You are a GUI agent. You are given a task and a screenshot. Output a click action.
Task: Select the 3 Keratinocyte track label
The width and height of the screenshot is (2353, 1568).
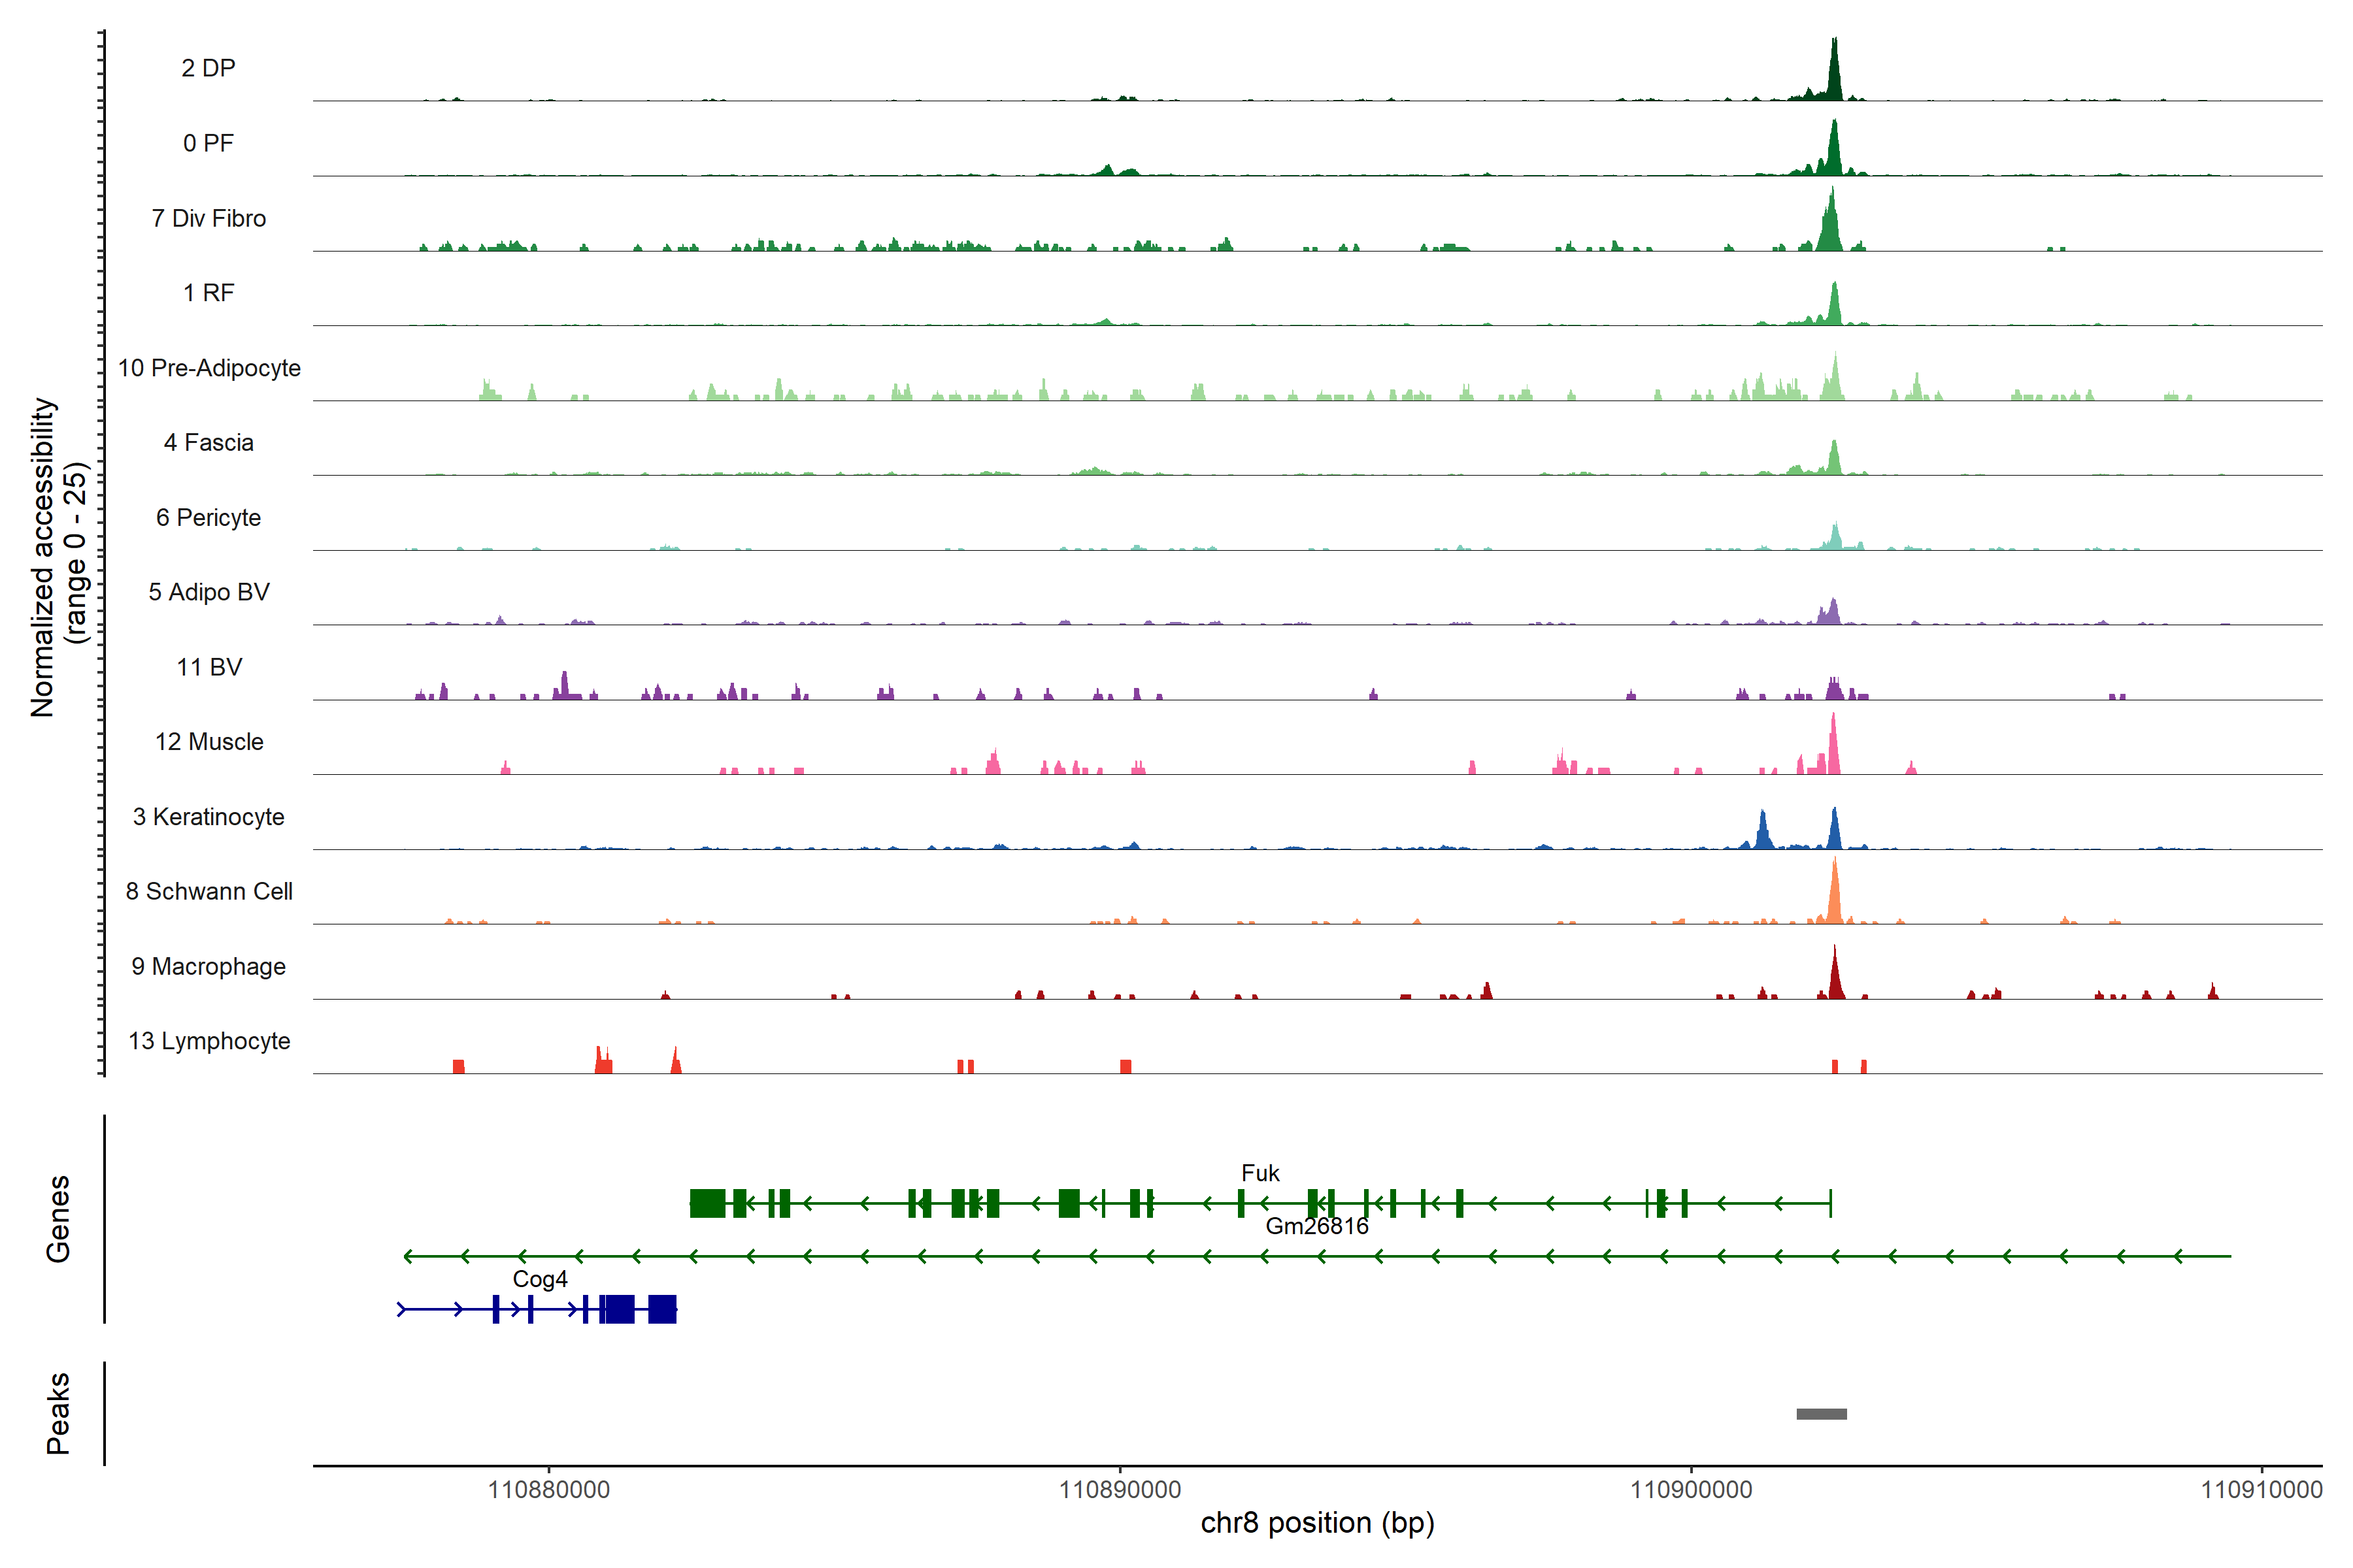pos(208,817)
